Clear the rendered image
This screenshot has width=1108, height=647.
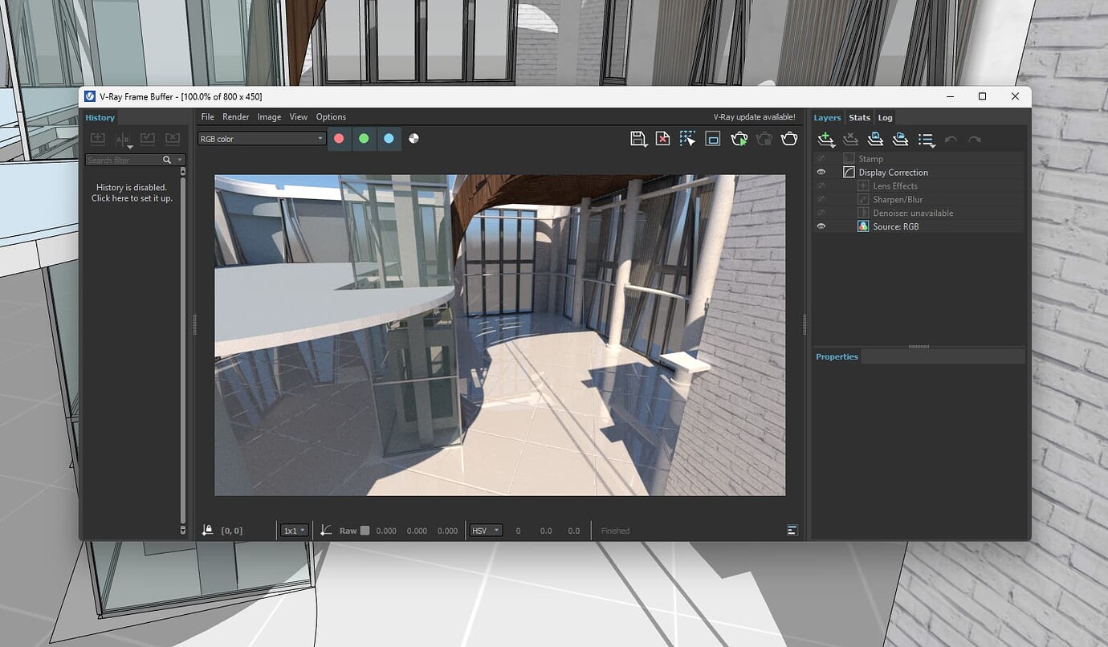pyautogui.click(x=662, y=138)
